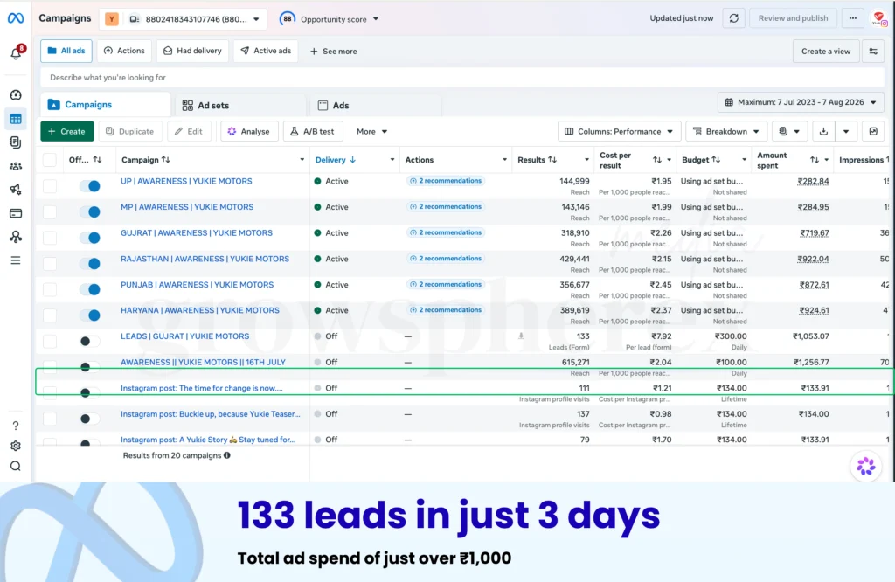Turn on LEADS | GUJRAT campaign toggle
The width and height of the screenshot is (895, 582).
(x=90, y=341)
